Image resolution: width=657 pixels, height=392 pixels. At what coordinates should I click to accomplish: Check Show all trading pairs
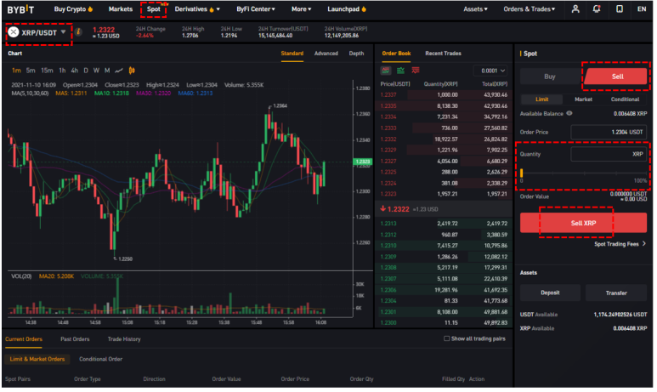pos(449,340)
